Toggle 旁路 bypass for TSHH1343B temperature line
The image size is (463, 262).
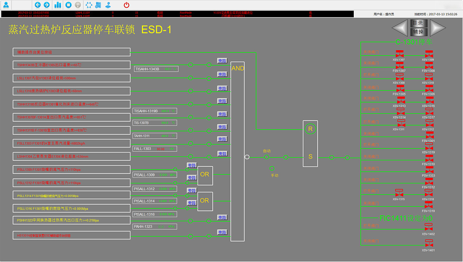(222, 61)
